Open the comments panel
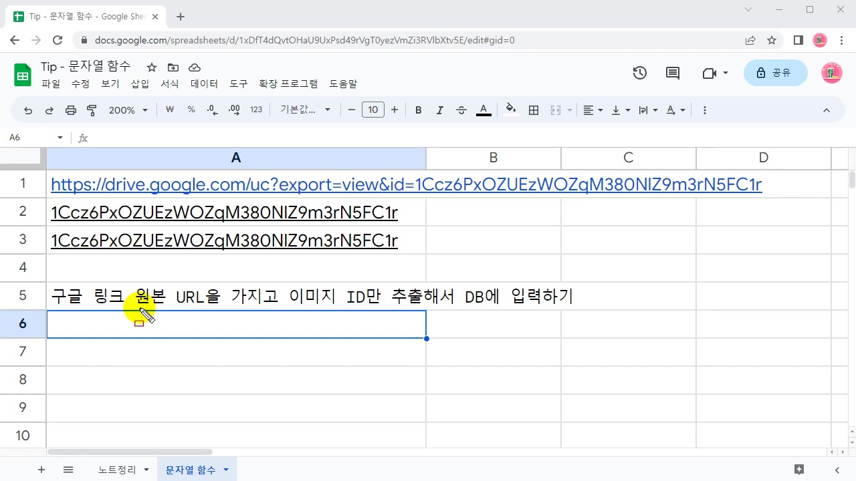The width and height of the screenshot is (856, 481). pyautogui.click(x=672, y=73)
